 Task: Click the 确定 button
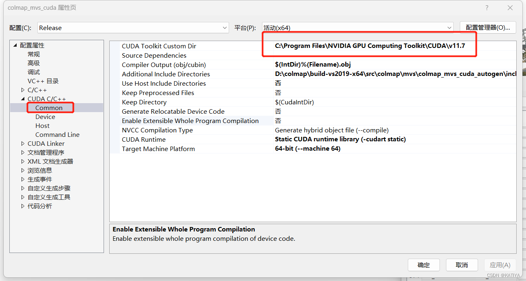point(424,265)
